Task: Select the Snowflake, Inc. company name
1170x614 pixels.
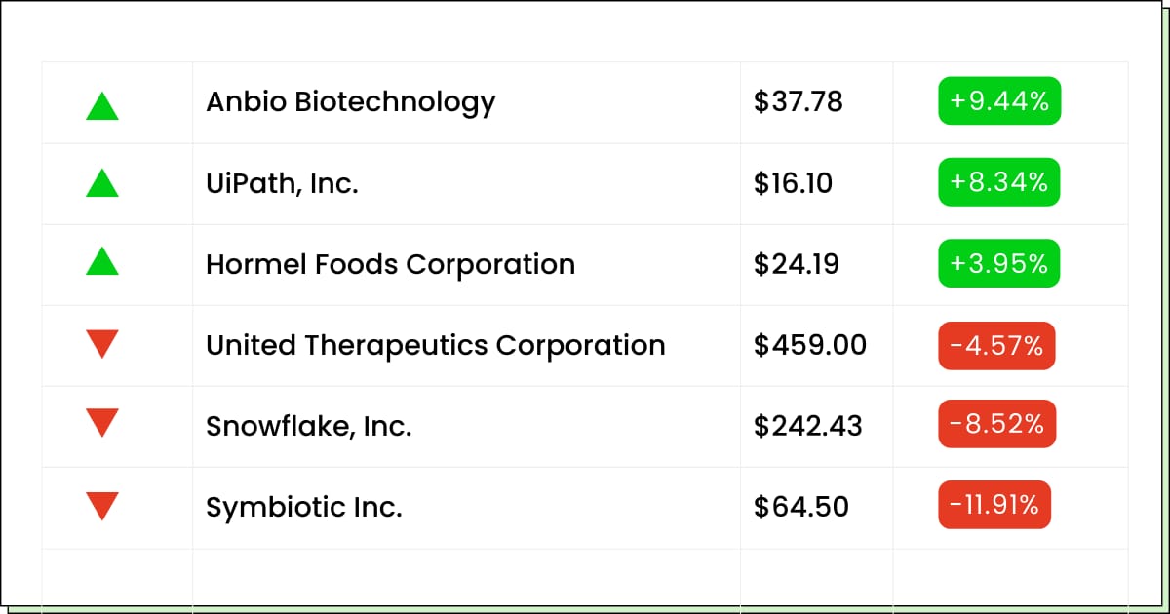Action: coord(308,426)
